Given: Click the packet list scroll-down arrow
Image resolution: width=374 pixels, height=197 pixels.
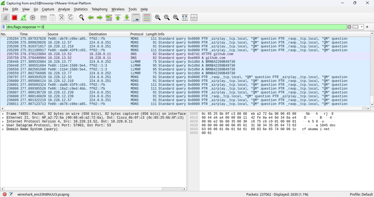Looking at the screenshot, I should click(372, 105).
